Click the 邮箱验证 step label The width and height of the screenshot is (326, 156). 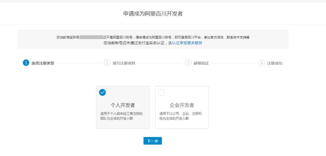201,63
